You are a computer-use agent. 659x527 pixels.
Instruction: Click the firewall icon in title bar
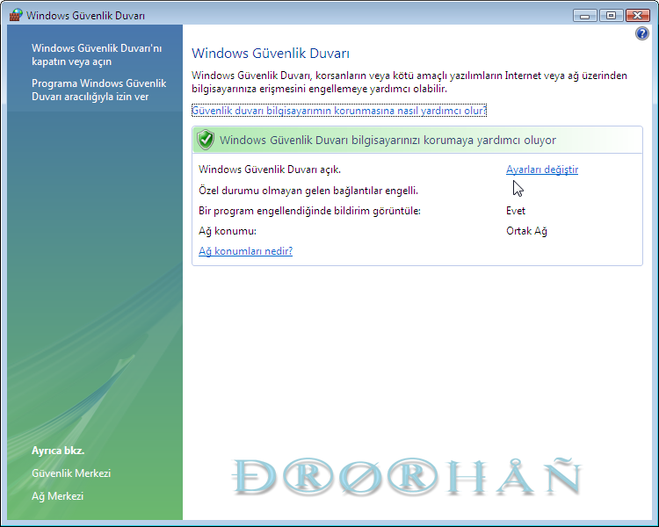[x=16, y=15]
